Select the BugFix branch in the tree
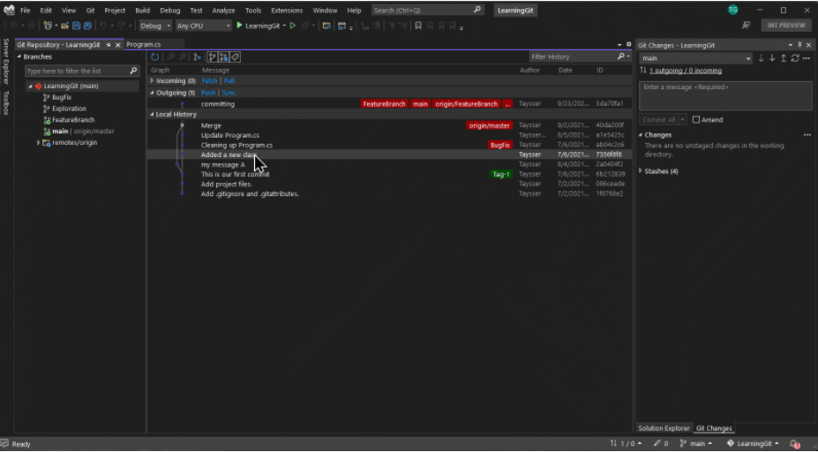Viewport: 818px width, 452px height. pyautogui.click(x=62, y=97)
